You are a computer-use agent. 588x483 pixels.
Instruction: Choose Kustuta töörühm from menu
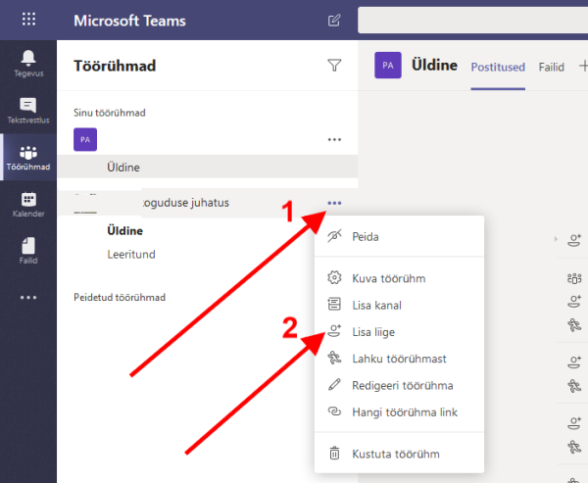coord(396,454)
